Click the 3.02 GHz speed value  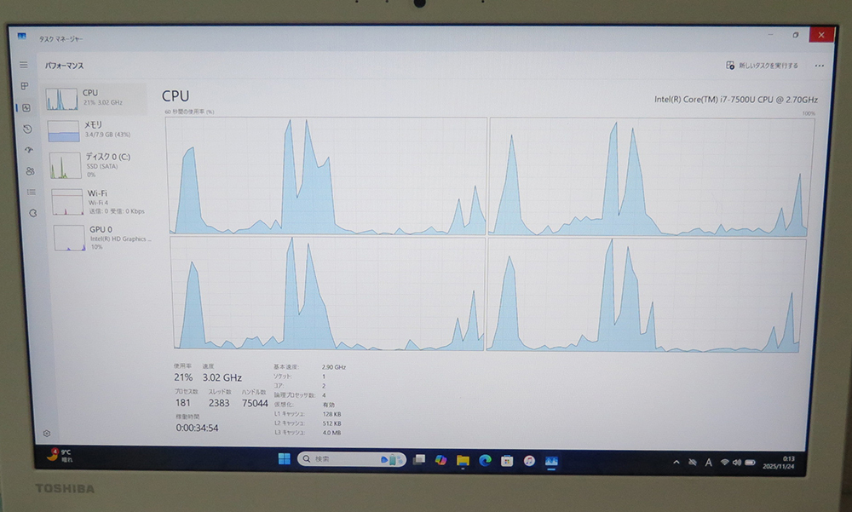pos(222,377)
